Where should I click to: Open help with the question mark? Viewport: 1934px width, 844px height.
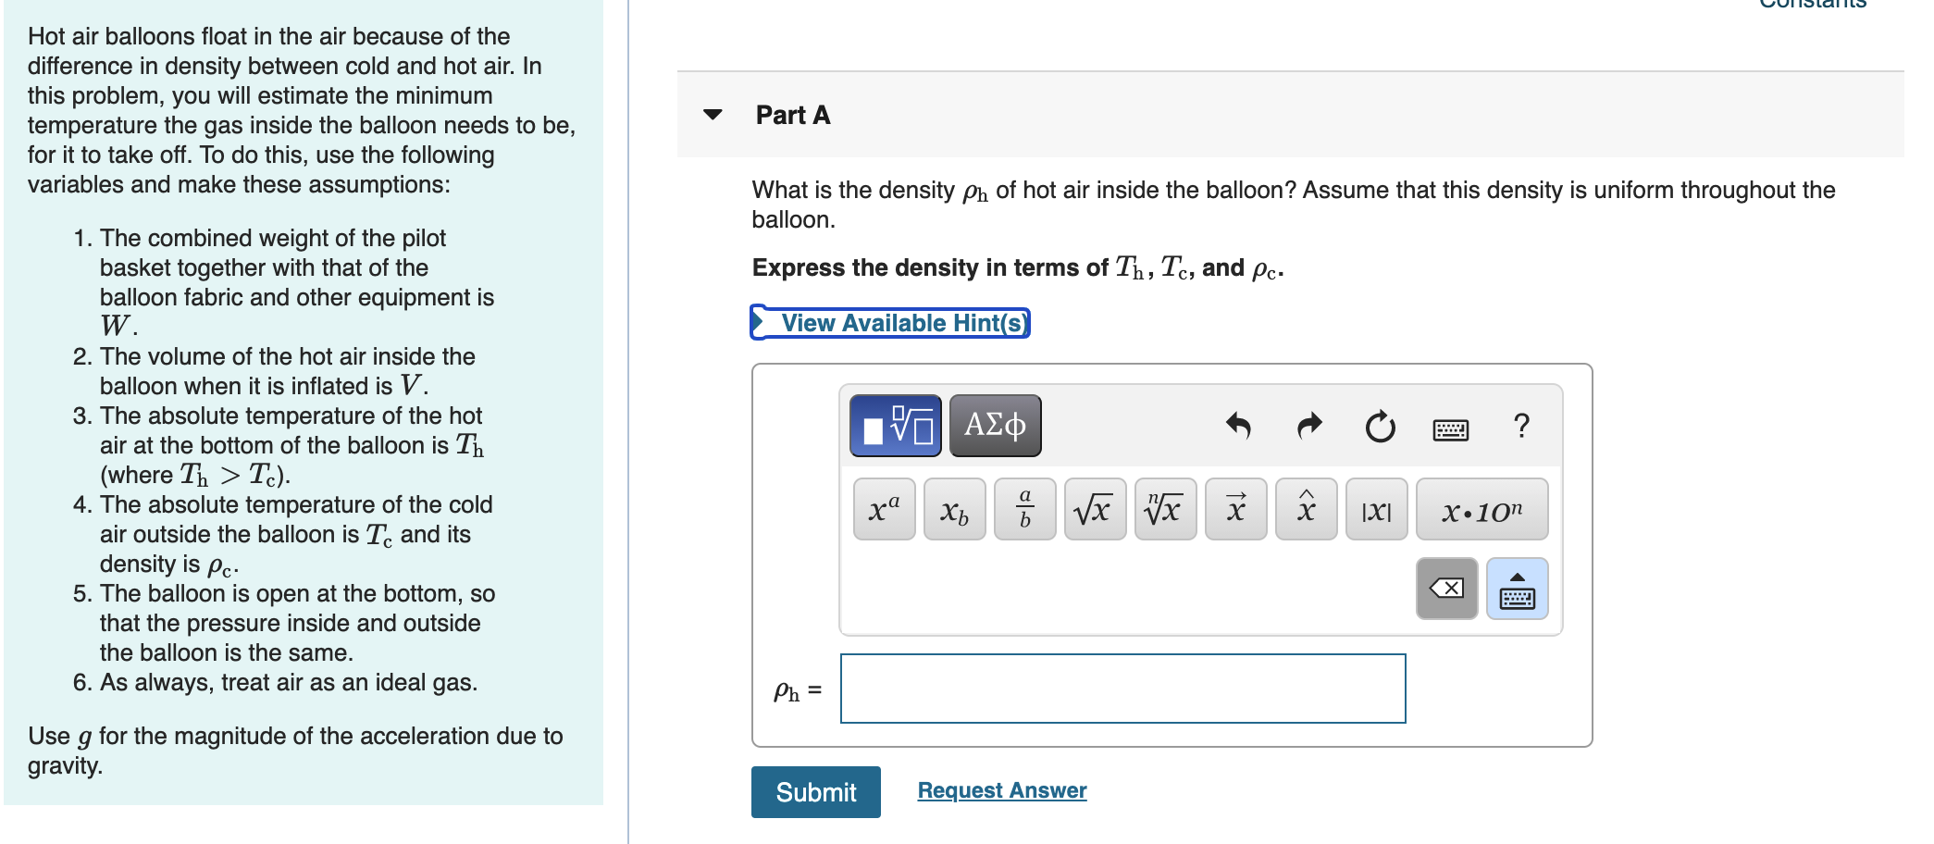pos(1521,426)
